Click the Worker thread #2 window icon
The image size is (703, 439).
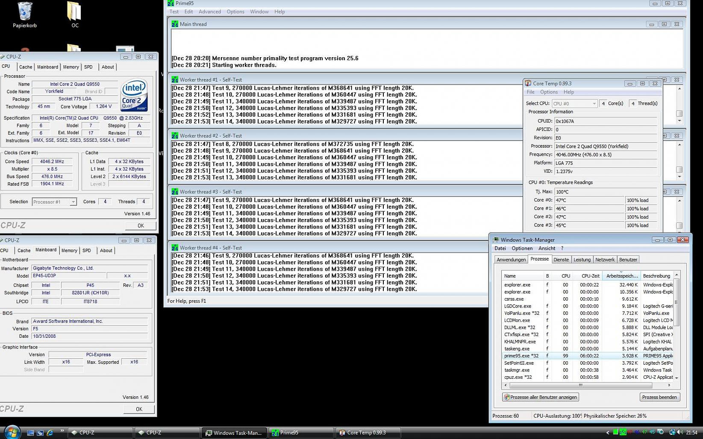(x=174, y=135)
